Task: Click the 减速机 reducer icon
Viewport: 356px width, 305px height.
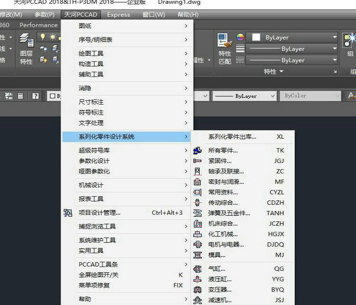Action: [x=197, y=300]
